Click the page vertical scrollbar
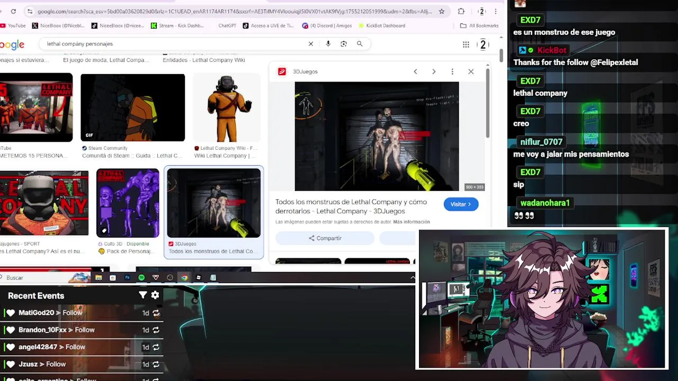This screenshot has height=381, width=678. click(x=501, y=56)
